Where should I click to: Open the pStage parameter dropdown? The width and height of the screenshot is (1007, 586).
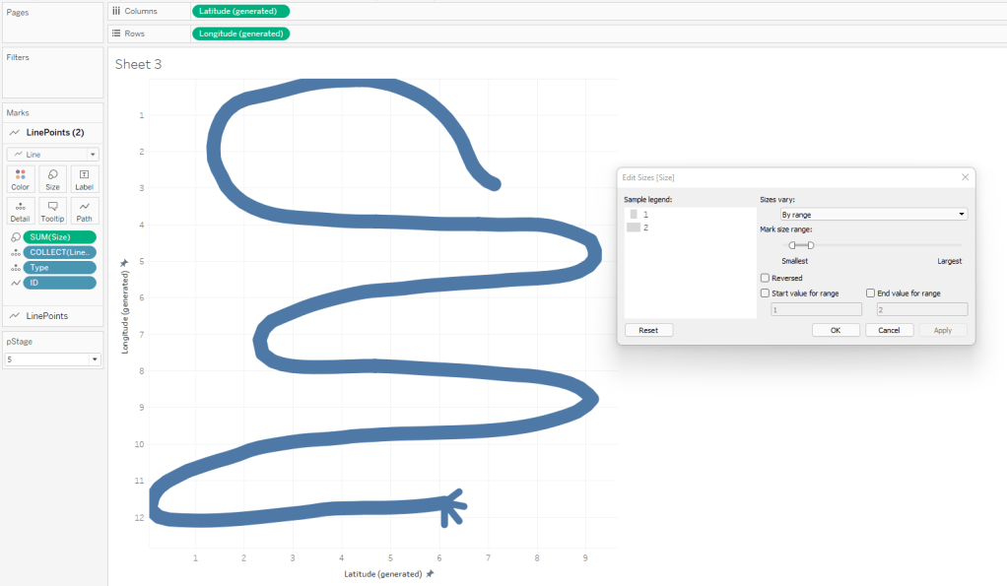coord(52,359)
